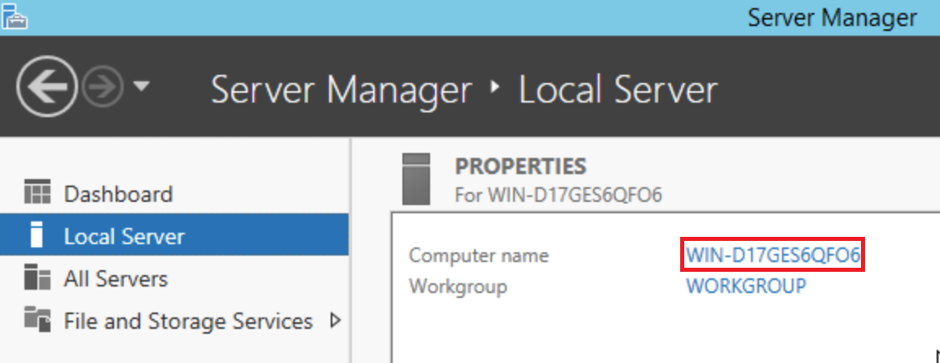Open File and Storage Services
The image size is (940, 363).
(188, 321)
